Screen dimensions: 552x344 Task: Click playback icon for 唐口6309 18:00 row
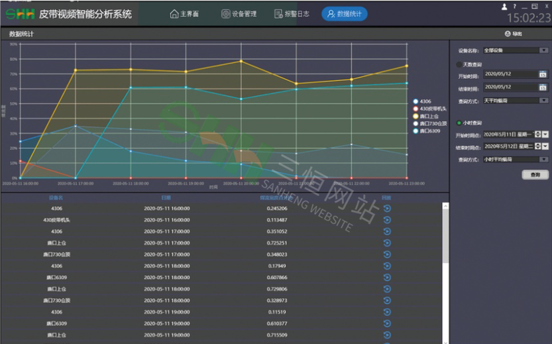click(x=387, y=278)
